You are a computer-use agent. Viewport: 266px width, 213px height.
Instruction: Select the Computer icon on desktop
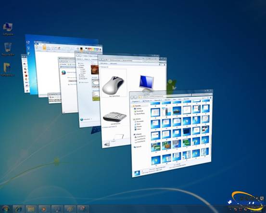(x=8, y=29)
